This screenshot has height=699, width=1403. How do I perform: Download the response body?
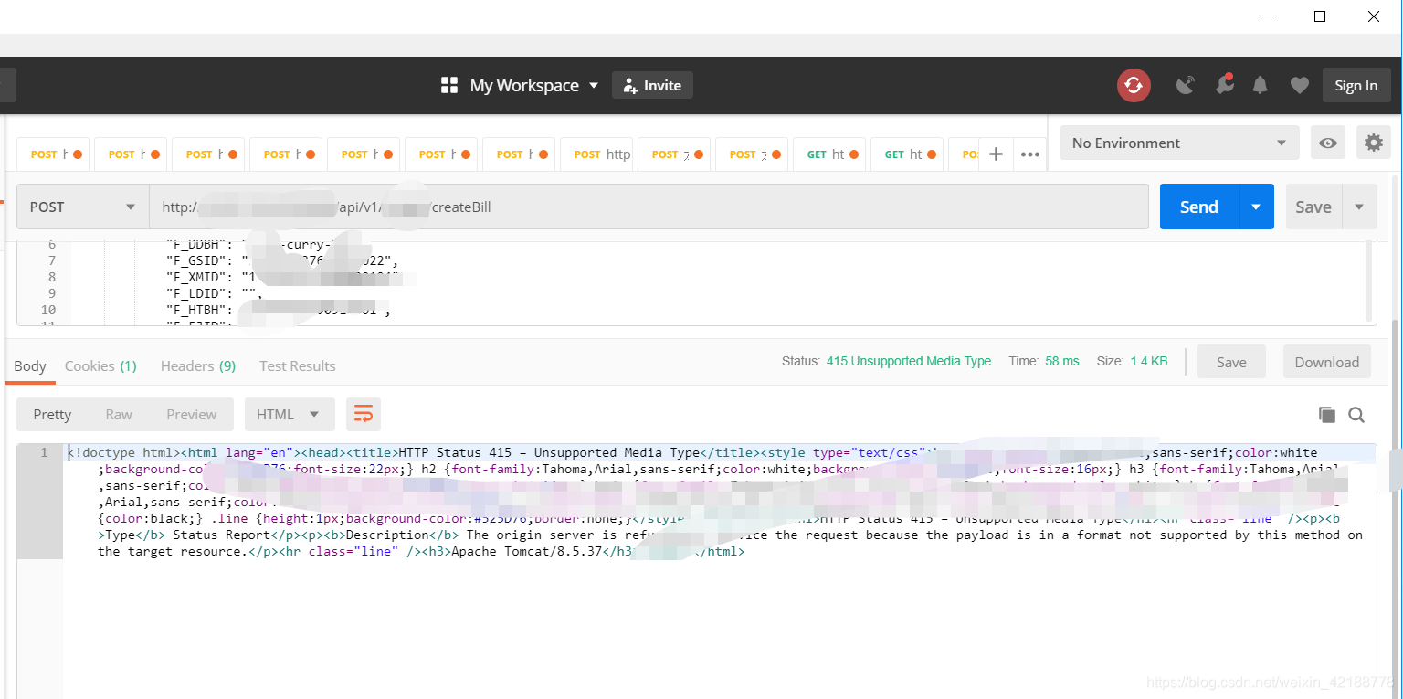point(1326,361)
